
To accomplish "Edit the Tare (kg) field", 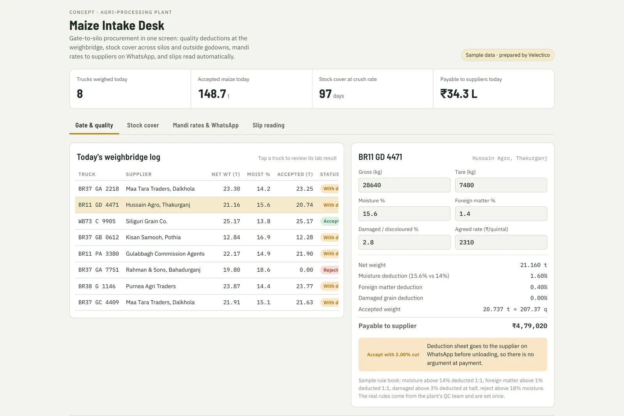I will coord(501,185).
